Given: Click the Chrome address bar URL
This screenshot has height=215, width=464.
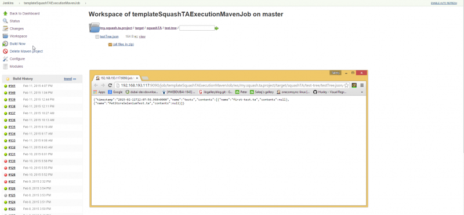Looking at the screenshot, I should point(231,85).
